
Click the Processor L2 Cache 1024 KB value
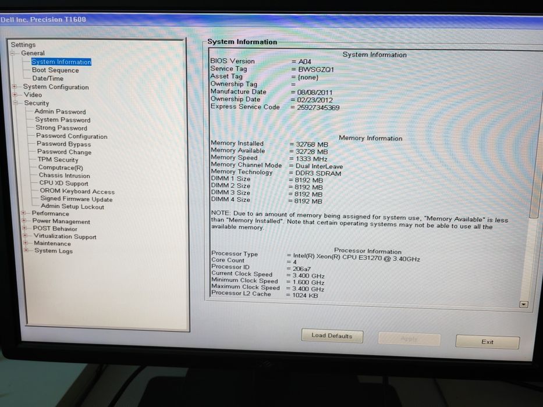305,295
